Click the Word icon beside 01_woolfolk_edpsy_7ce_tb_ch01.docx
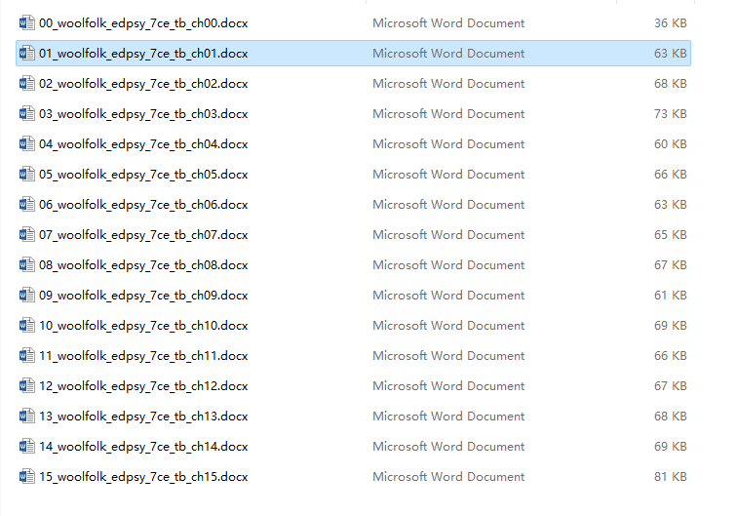 (x=26, y=53)
